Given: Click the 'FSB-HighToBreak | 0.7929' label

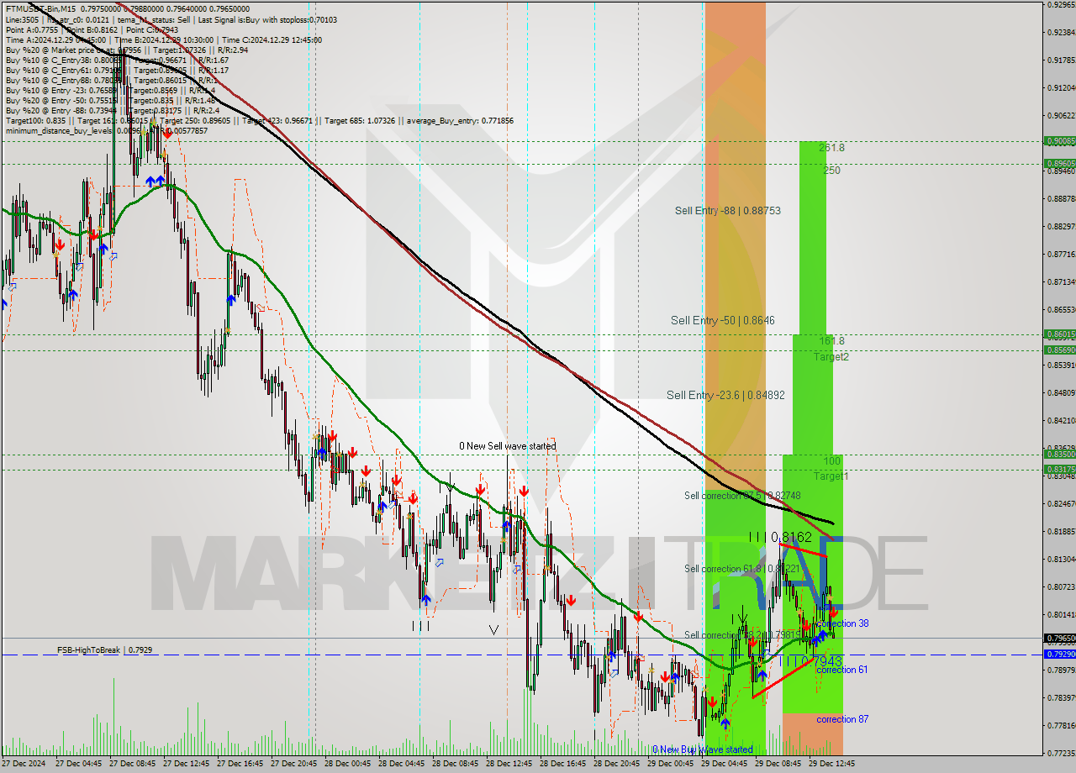Looking at the screenshot, I should click(105, 650).
